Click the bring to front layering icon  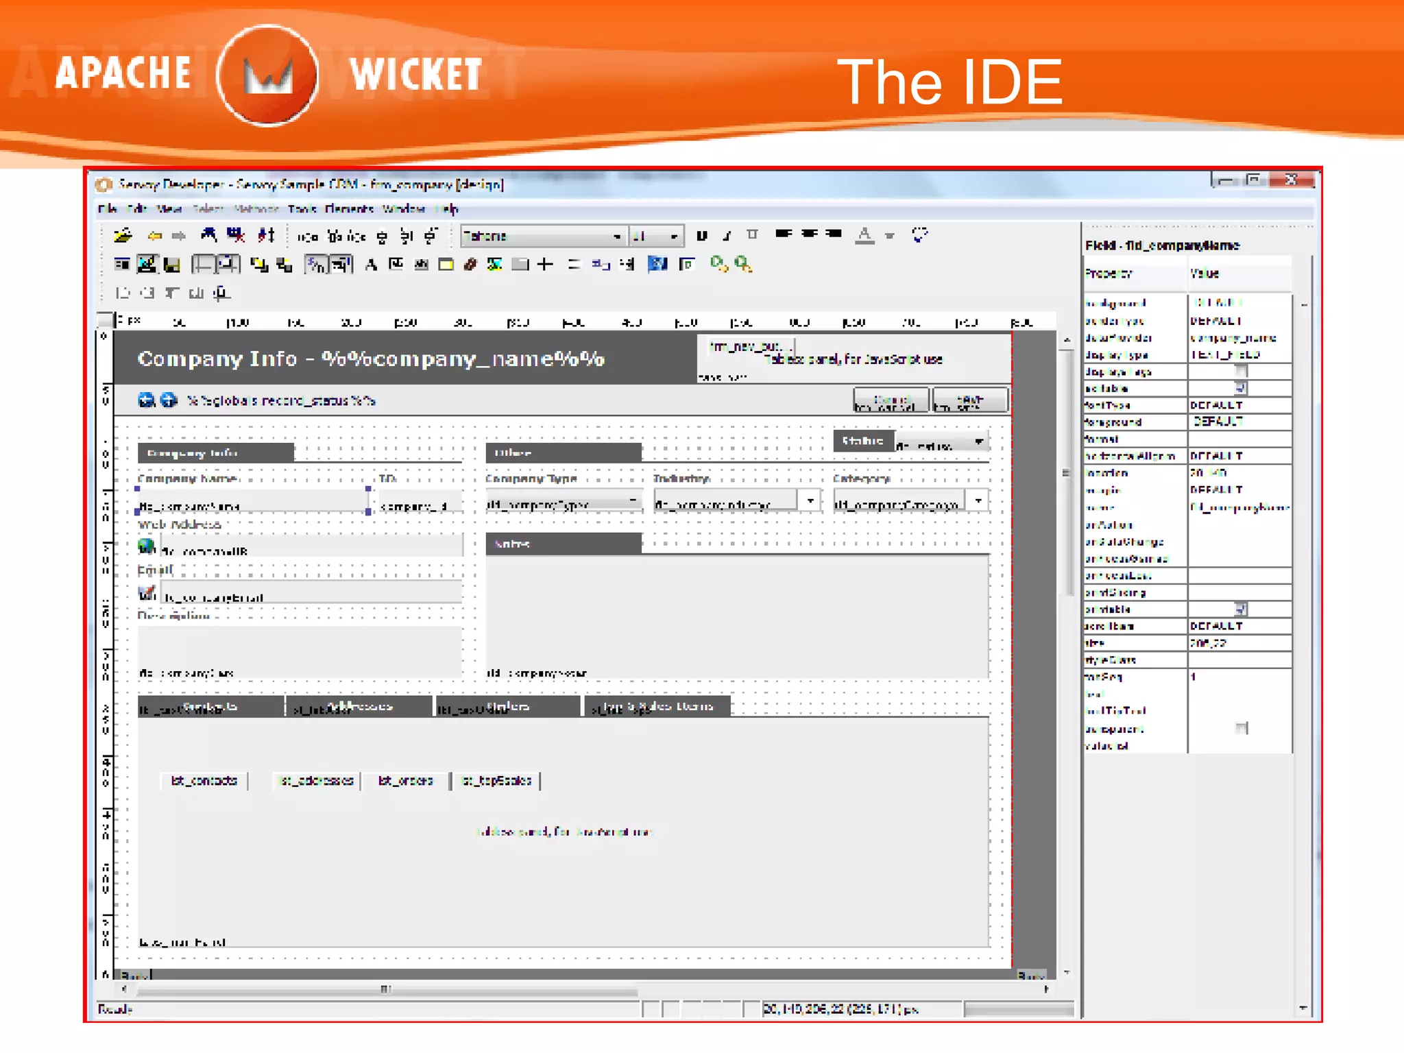coord(259,265)
